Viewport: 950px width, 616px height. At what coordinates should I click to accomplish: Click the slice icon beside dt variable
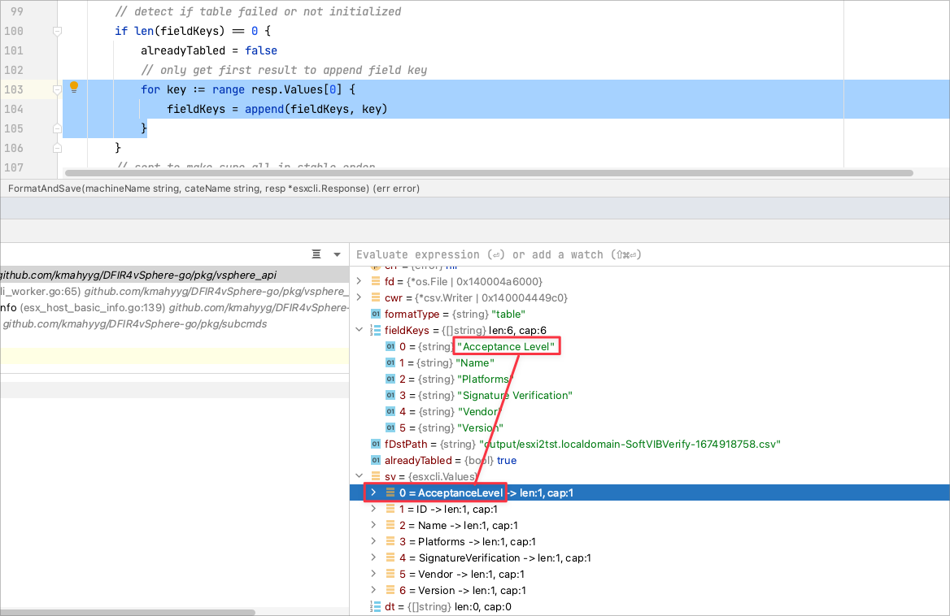coord(376,607)
